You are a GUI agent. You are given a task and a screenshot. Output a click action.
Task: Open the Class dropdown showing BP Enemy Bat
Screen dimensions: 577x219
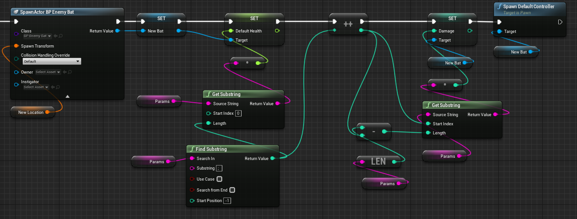click(x=38, y=36)
